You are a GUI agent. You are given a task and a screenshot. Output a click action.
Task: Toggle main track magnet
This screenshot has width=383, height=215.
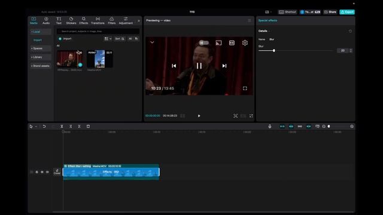282,127
